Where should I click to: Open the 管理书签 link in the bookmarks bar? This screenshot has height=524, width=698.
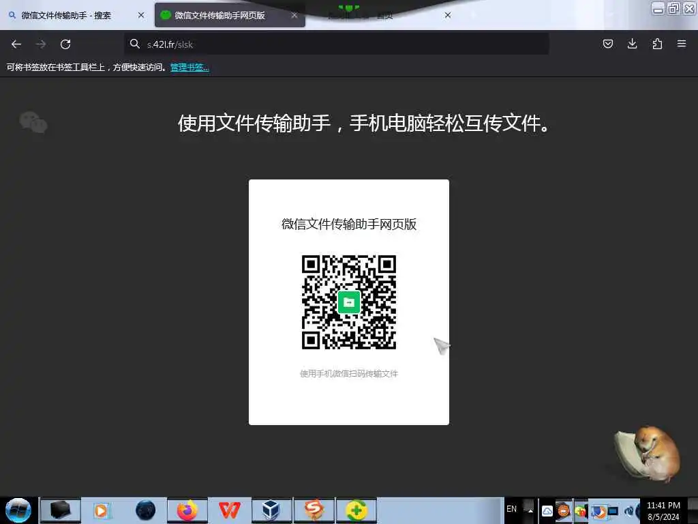pos(189,68)
